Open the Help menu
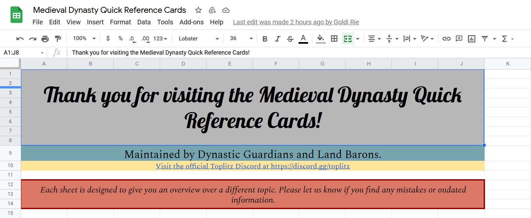Screen dimensions: 531x218 (x=217, y=22)
